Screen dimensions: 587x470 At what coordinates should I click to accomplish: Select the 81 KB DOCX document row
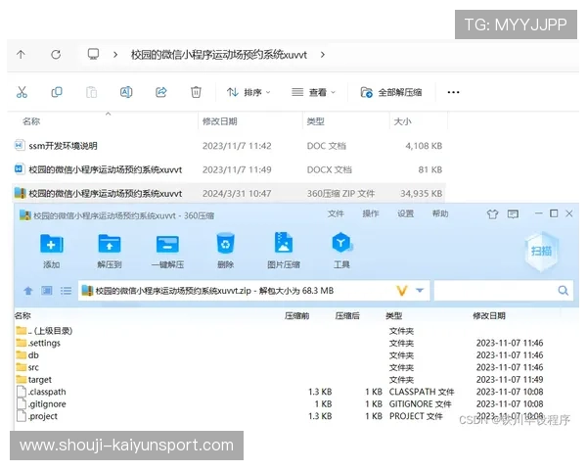pyautogui.click(x=229, y=169)
